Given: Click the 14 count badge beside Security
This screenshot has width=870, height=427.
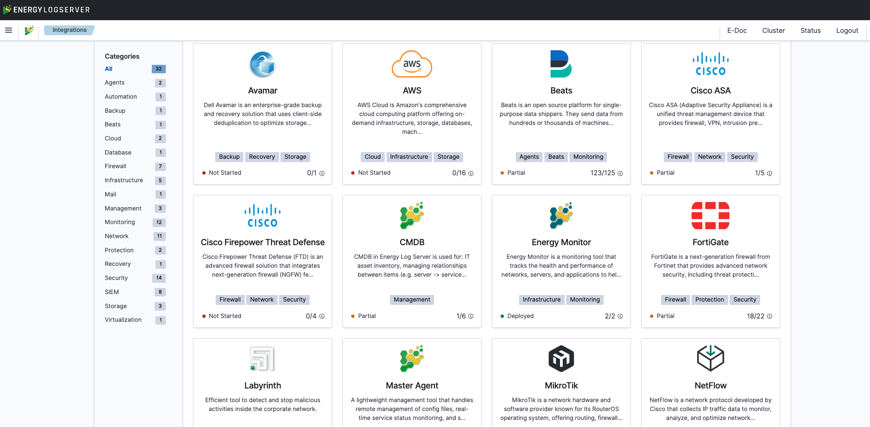Looking at the screenshot, I should (x=159, y=278).
